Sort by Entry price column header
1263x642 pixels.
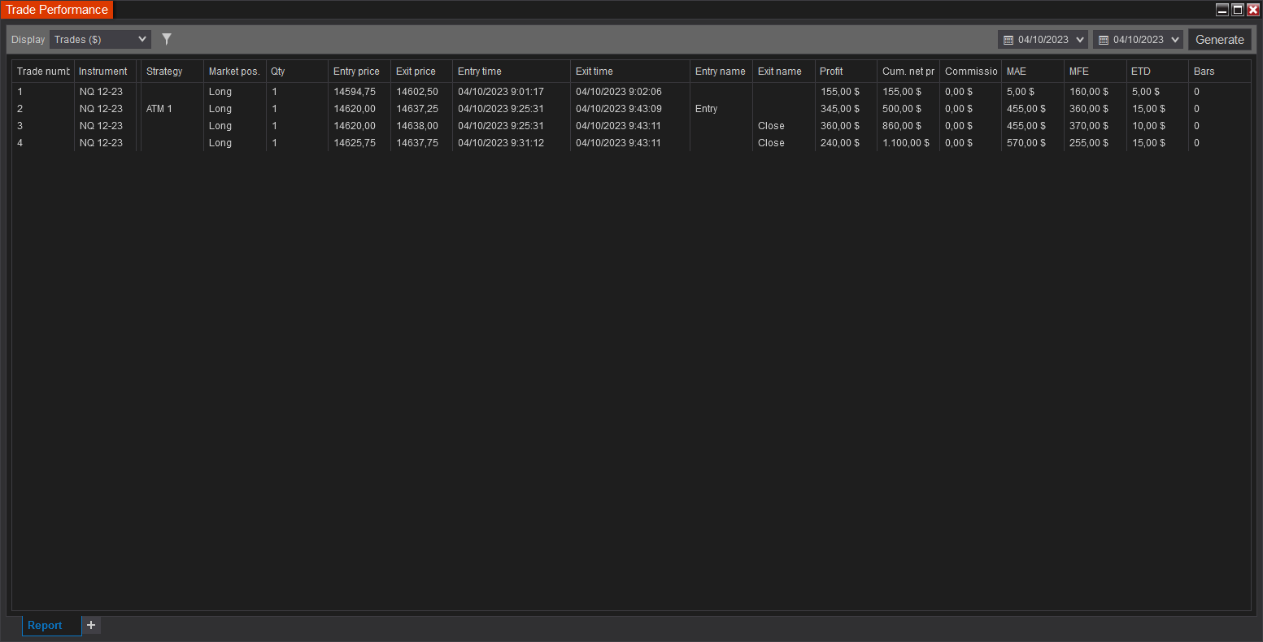coord(359,72)
